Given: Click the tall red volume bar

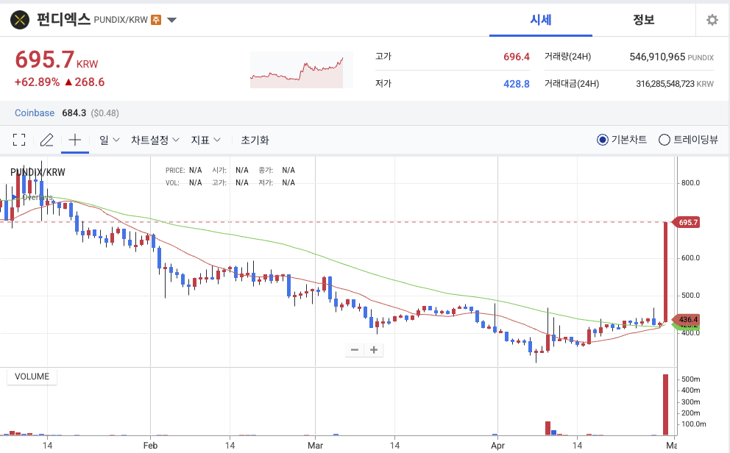Looking at the screenshot, I should 666,404.
